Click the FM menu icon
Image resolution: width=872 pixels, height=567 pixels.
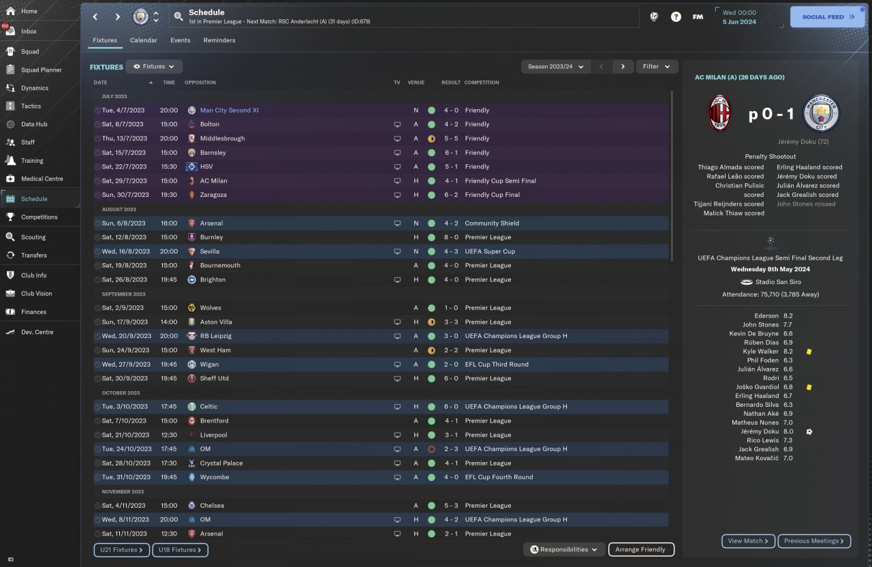(698, 17)
